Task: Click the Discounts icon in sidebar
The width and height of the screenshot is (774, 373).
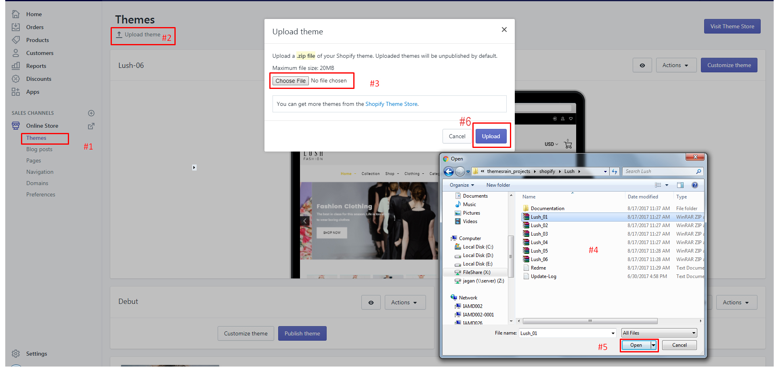Action: [16, 79]
